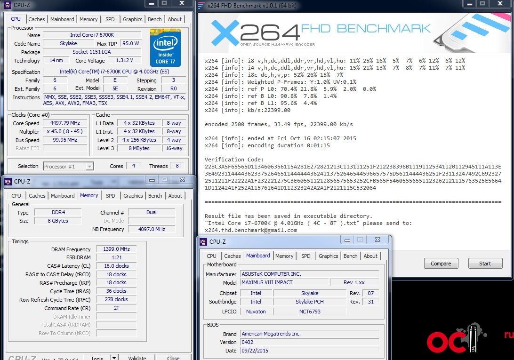The image size is (514, 360).
Task: Click the Intel Core i7 logo badge
Action: pyautogui.click(x=165, y=48)
